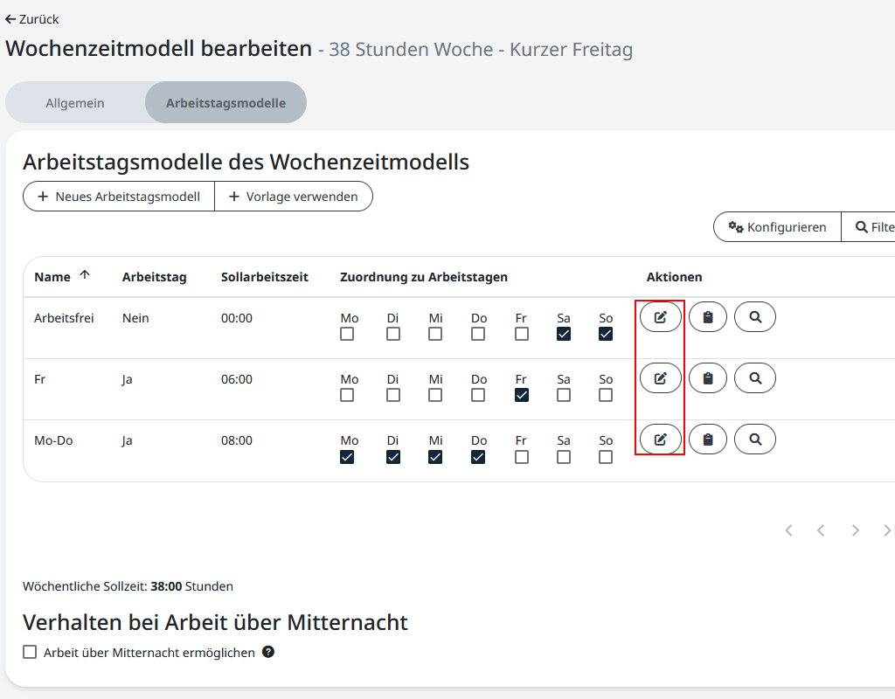Screen dimensions: 895x699
Task: Select the edit pencil icon for Mo-Do
Action: 660,439
